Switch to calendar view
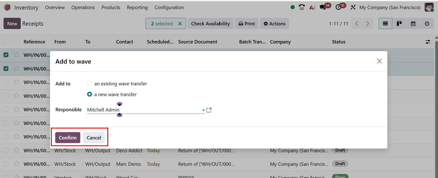 (413, 24)
